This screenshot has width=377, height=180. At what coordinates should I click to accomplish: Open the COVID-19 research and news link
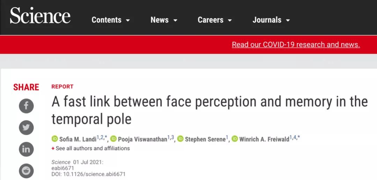click(x=296, y=45)
